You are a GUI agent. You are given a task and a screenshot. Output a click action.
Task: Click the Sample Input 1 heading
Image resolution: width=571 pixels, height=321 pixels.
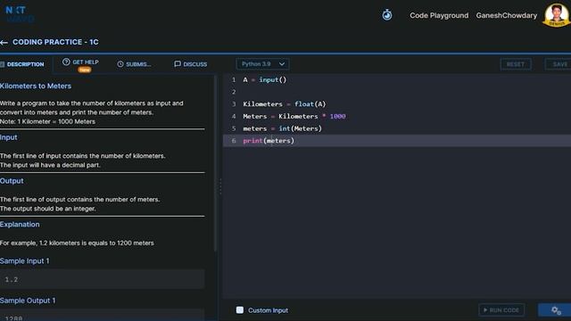tap(24, 261)
